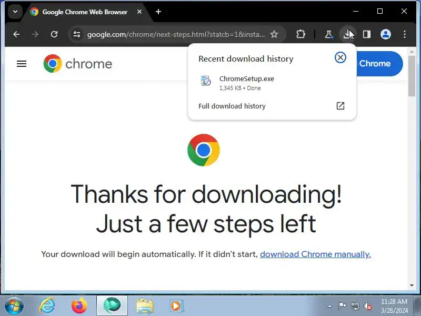Open Windows Explorer folder on taskbar

[x=145, y=305]
